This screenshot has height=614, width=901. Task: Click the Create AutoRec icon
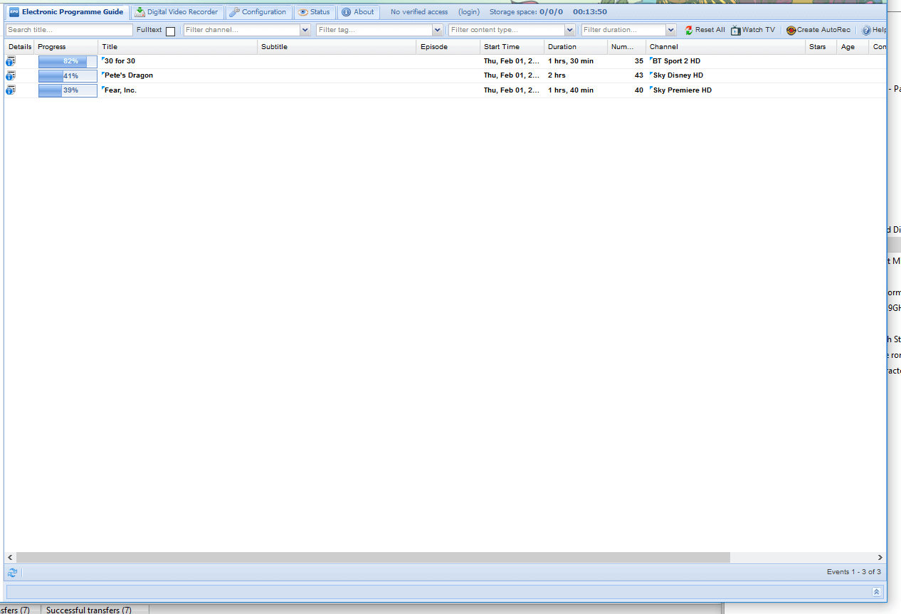point(791,31)
